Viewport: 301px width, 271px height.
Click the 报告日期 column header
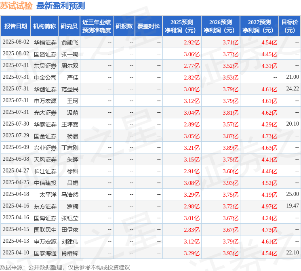[x=15, y=26]
